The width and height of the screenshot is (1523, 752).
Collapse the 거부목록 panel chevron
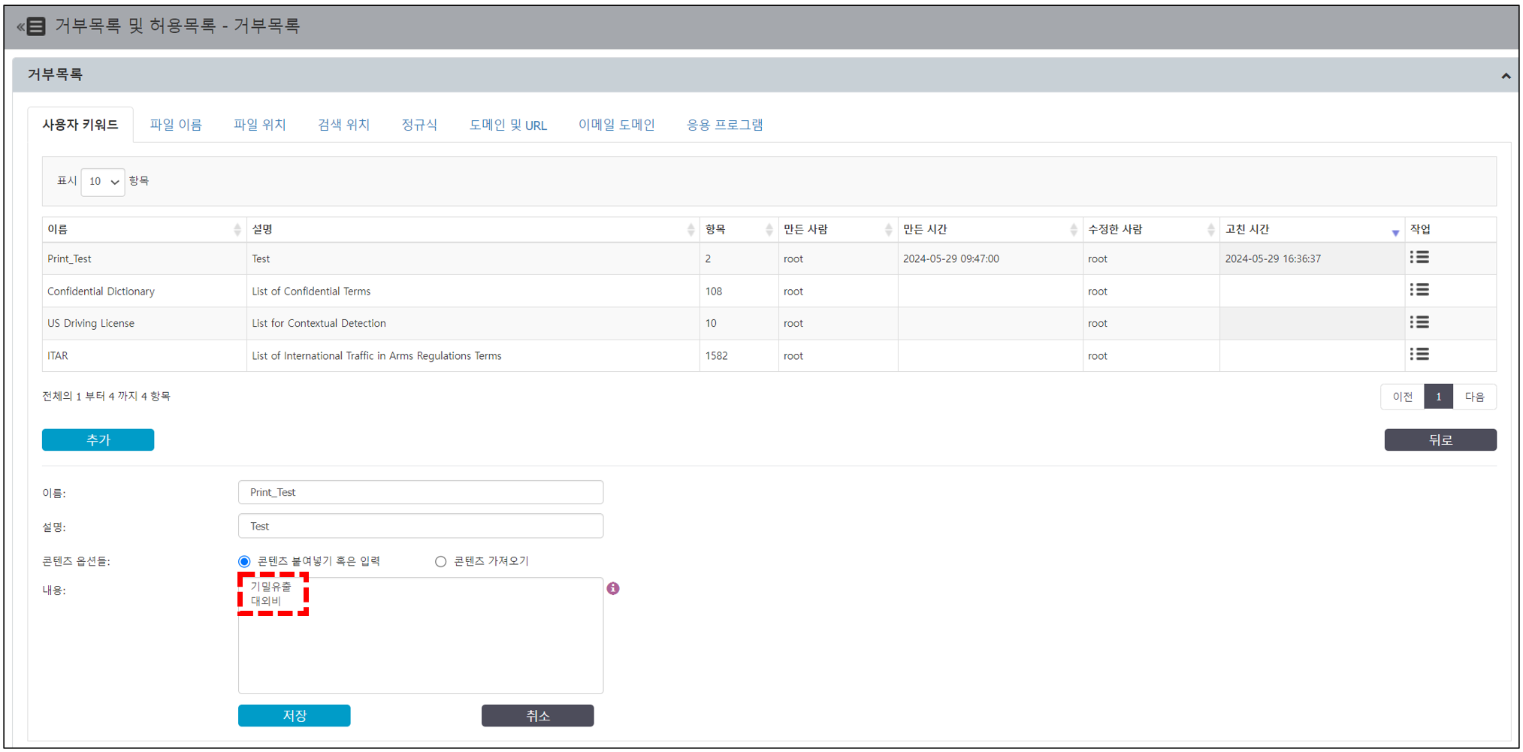coord(1505,76)
